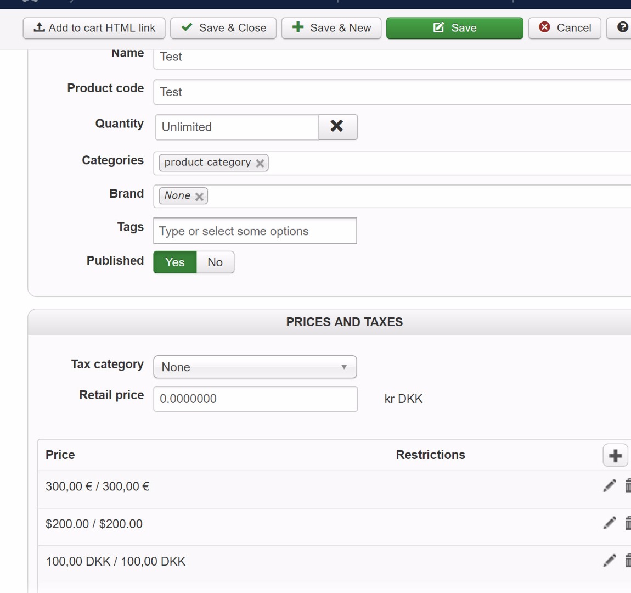
Task: Click the Brand label
Action: 126,194
